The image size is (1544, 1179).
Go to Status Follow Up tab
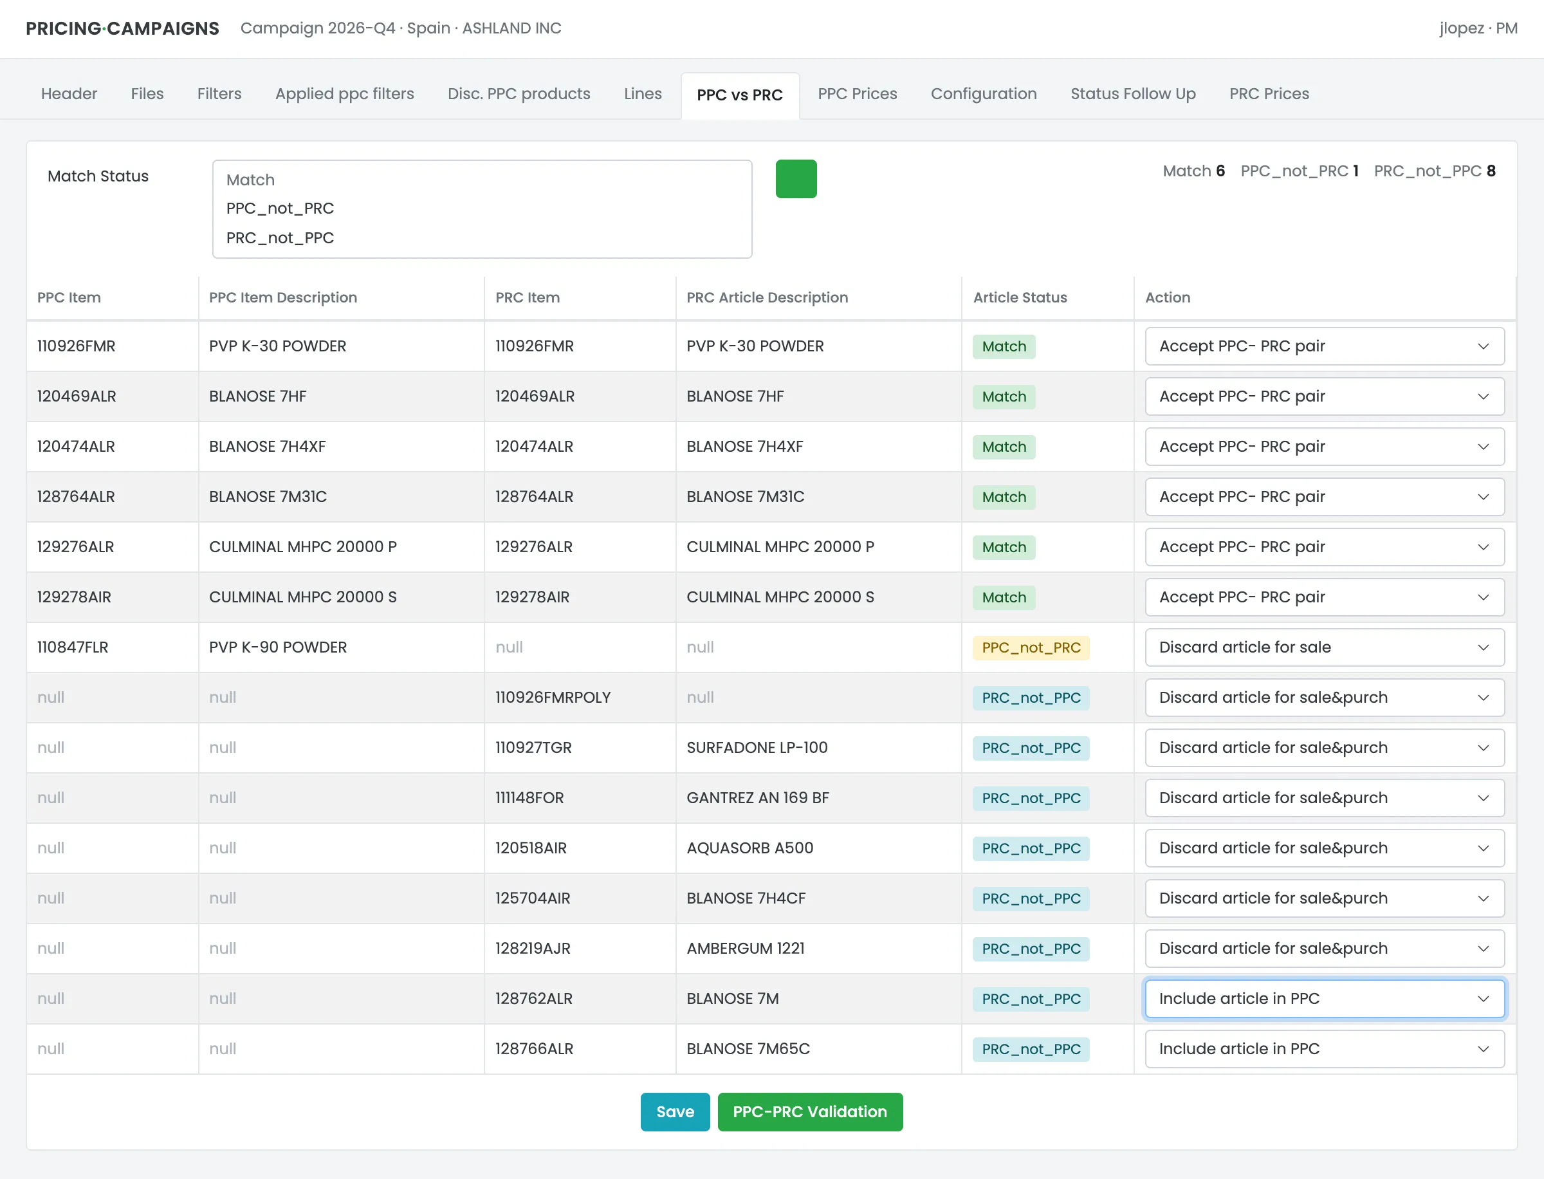pos(1133,94)
